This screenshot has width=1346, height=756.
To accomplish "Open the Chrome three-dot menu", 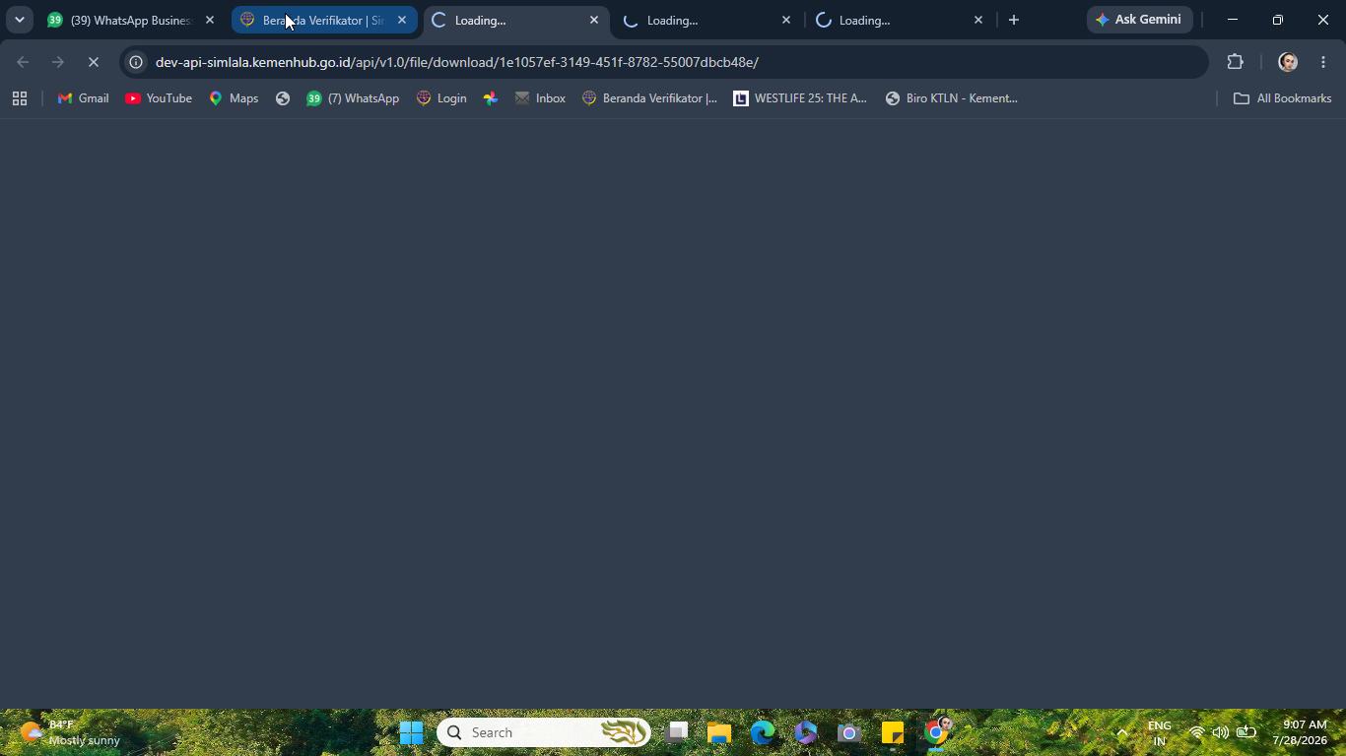I will [x=1323, y=62].
